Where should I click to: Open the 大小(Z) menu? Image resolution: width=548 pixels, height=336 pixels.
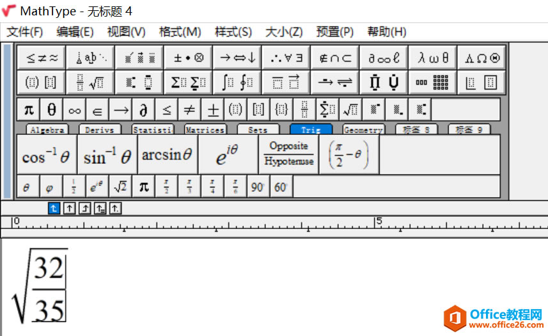pos(284,32)
